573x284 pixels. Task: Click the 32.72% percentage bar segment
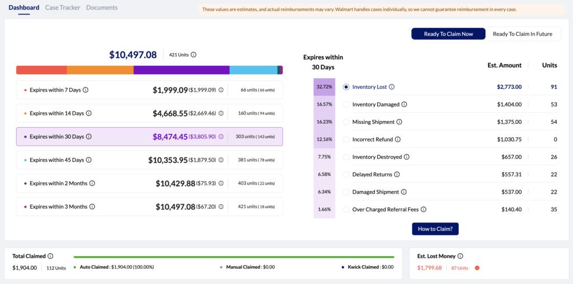tap(324, 87)
